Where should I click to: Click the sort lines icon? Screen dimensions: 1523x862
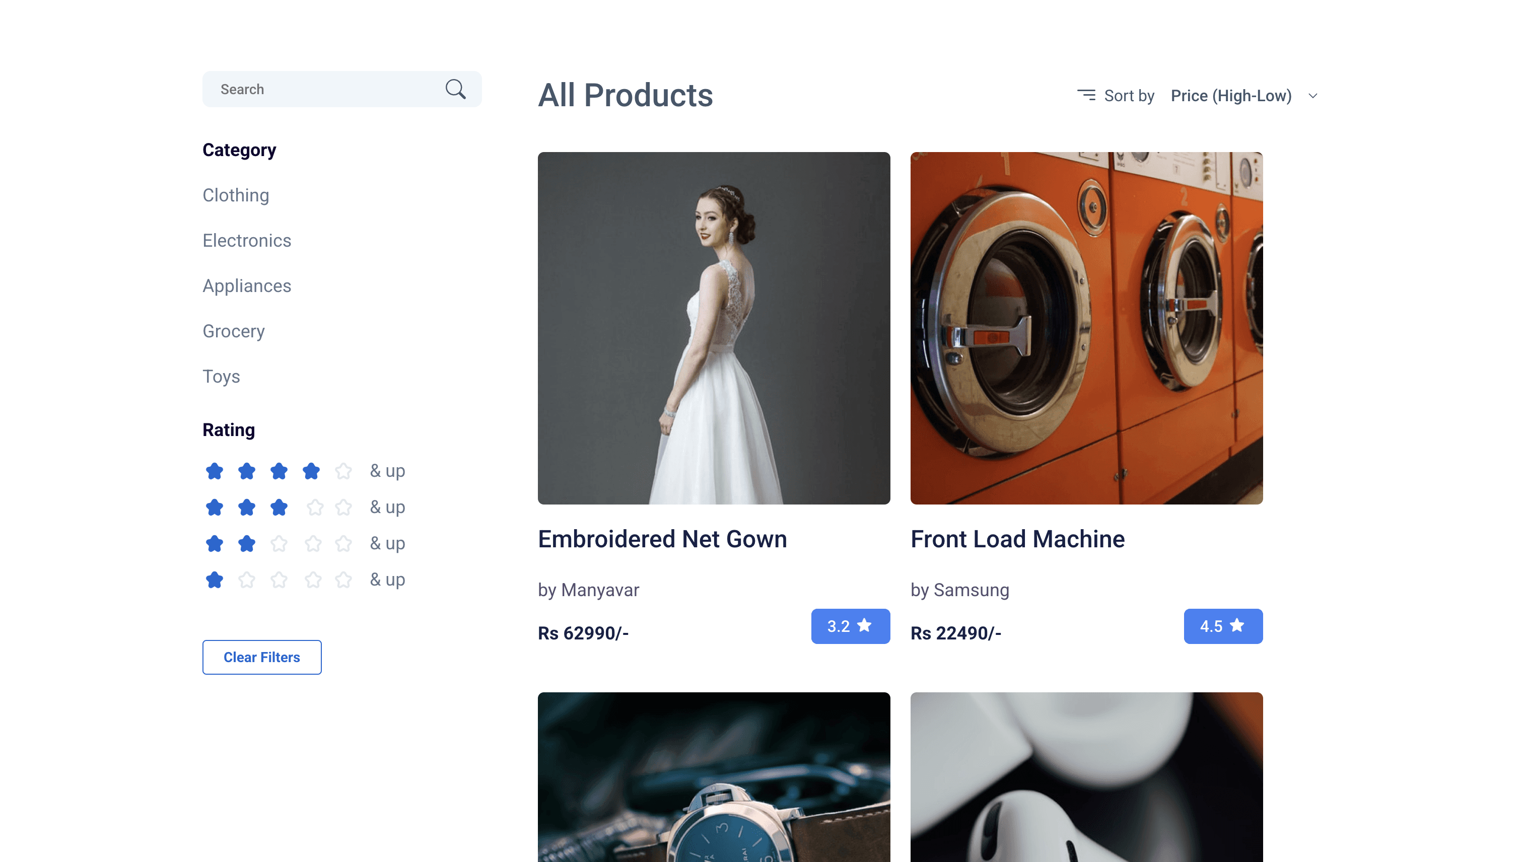[x=1086, y=95]
